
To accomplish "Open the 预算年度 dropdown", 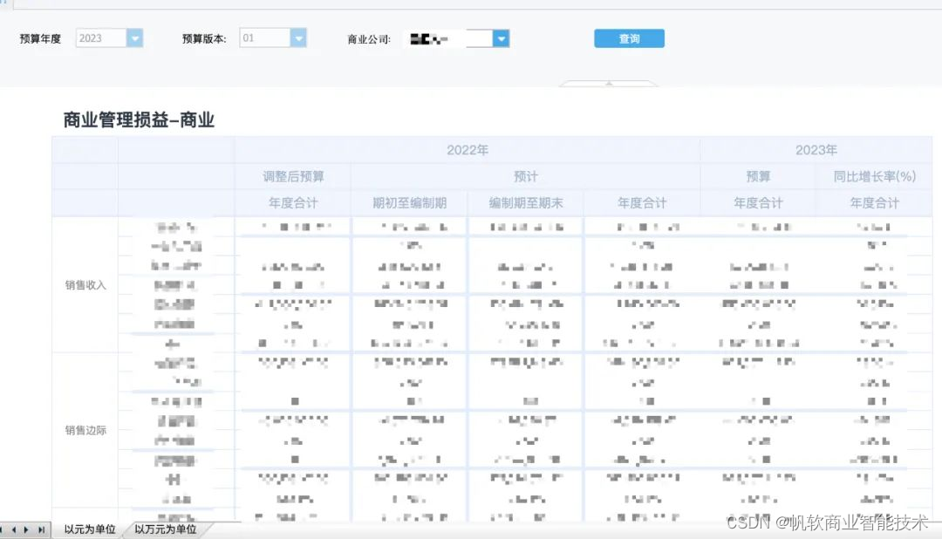I will (x=134, y=38).
